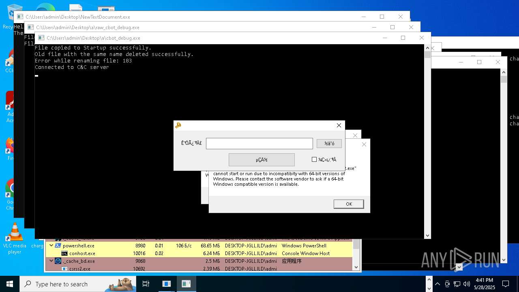
Task: Click the taskbar search box
Action: (78, 284)
